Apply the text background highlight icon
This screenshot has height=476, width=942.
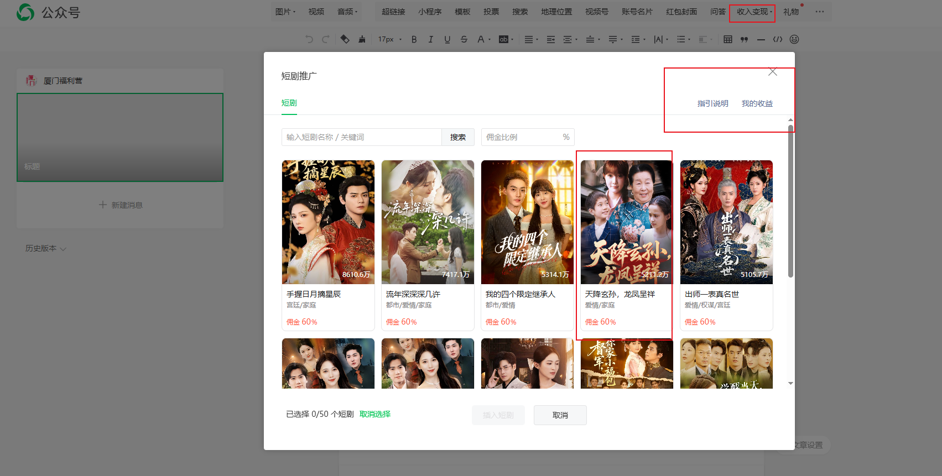click(x=503, y=39)
